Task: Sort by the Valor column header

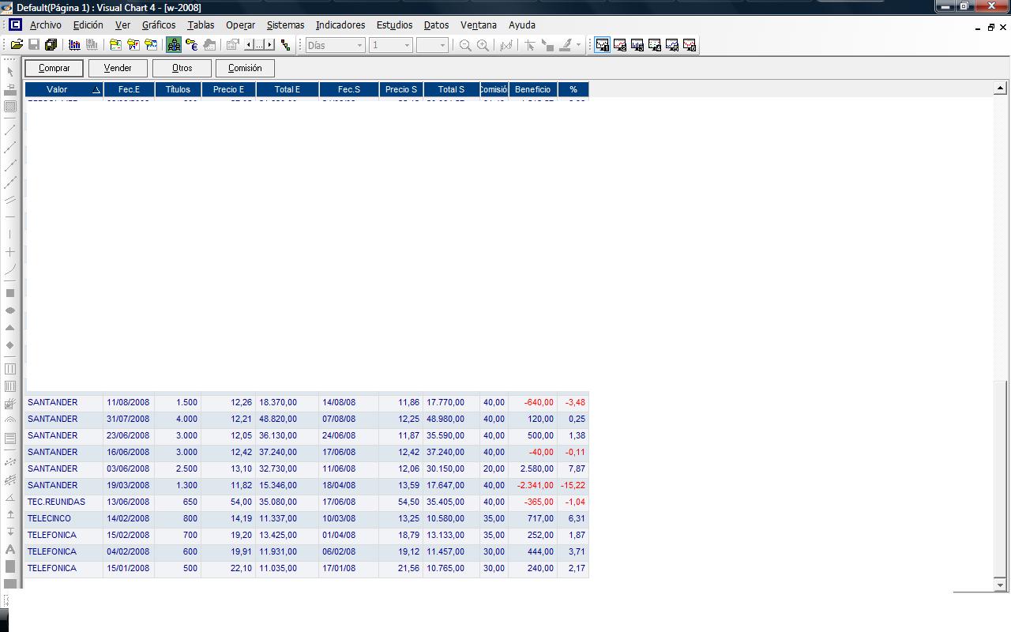Action: [64, 89]
